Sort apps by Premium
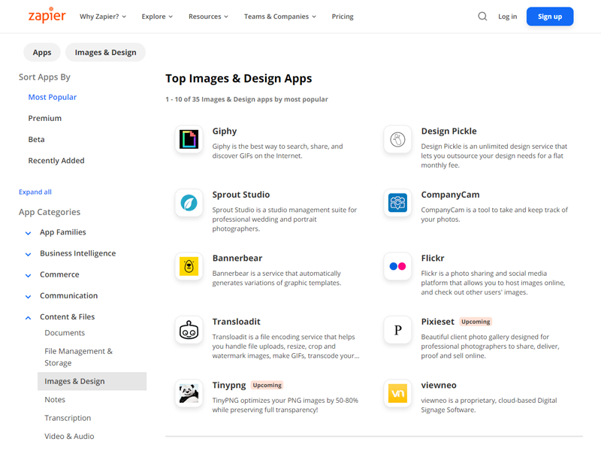 point(45,118)
